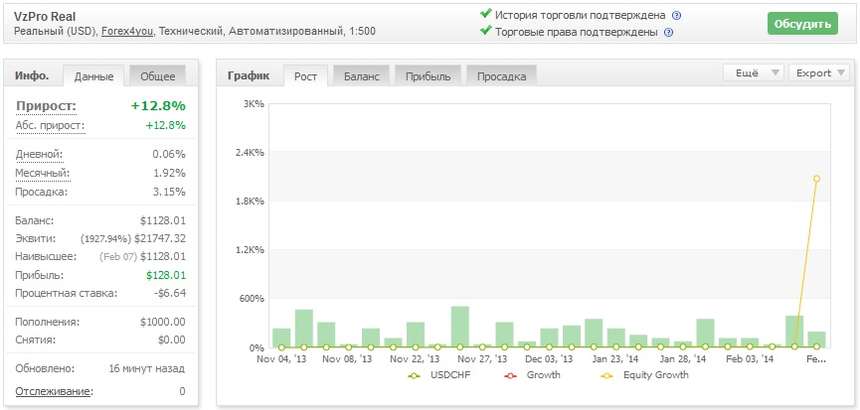860x410 pixels.
Task: Open the Forex4you broker link
Action: [128, 31]
